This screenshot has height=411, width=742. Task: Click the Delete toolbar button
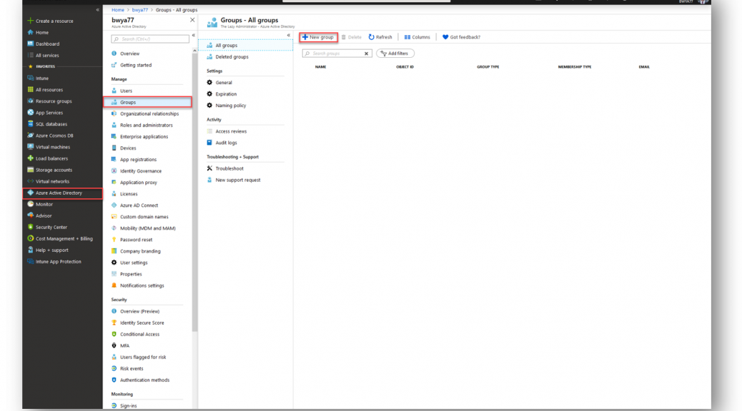pyautogui.click(x=352, y=37)
